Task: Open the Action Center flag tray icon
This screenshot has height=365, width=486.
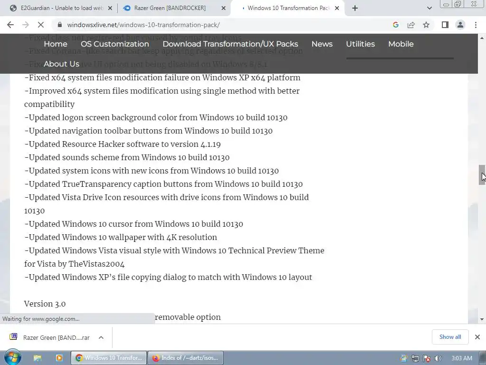Action: click(x=427, y=358)
